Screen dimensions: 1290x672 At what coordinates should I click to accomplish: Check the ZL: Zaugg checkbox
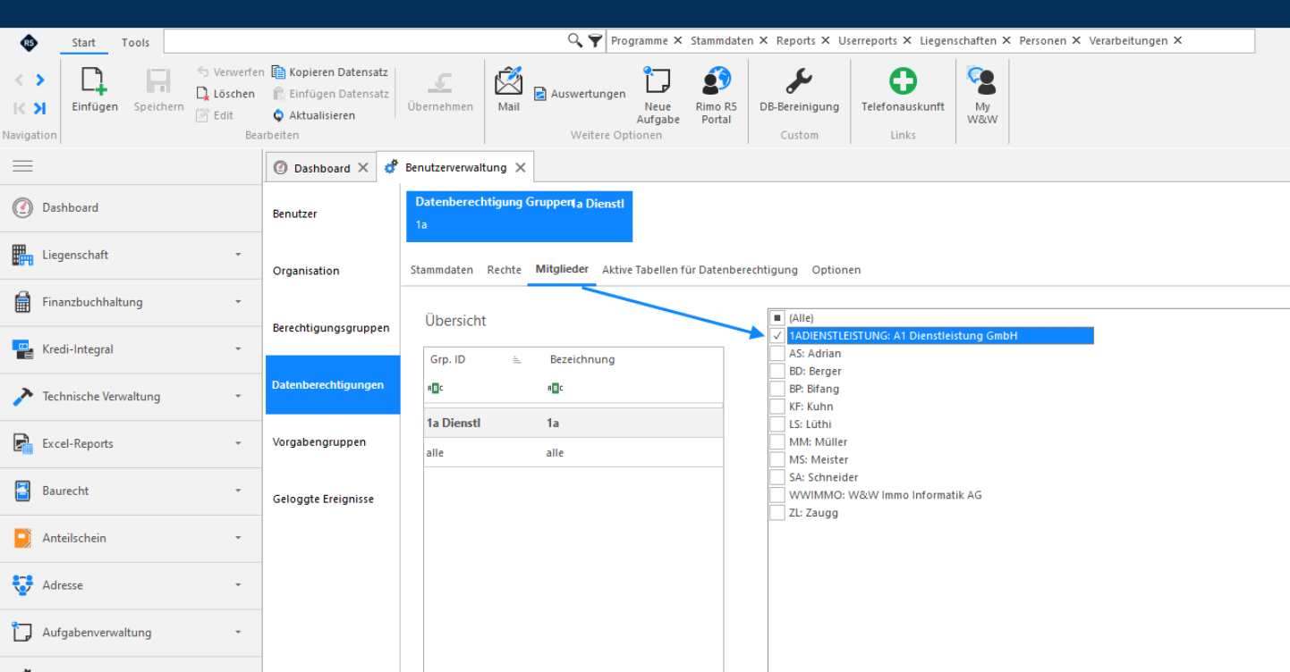pos(777,513)
